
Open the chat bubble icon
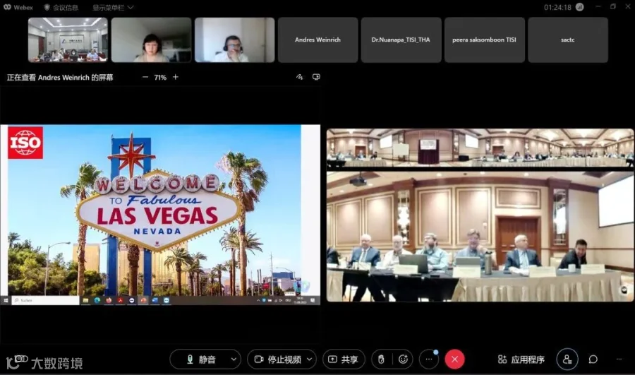click(x=593, y=359)
